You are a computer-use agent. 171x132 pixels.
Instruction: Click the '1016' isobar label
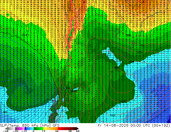(x=67, y=88)
